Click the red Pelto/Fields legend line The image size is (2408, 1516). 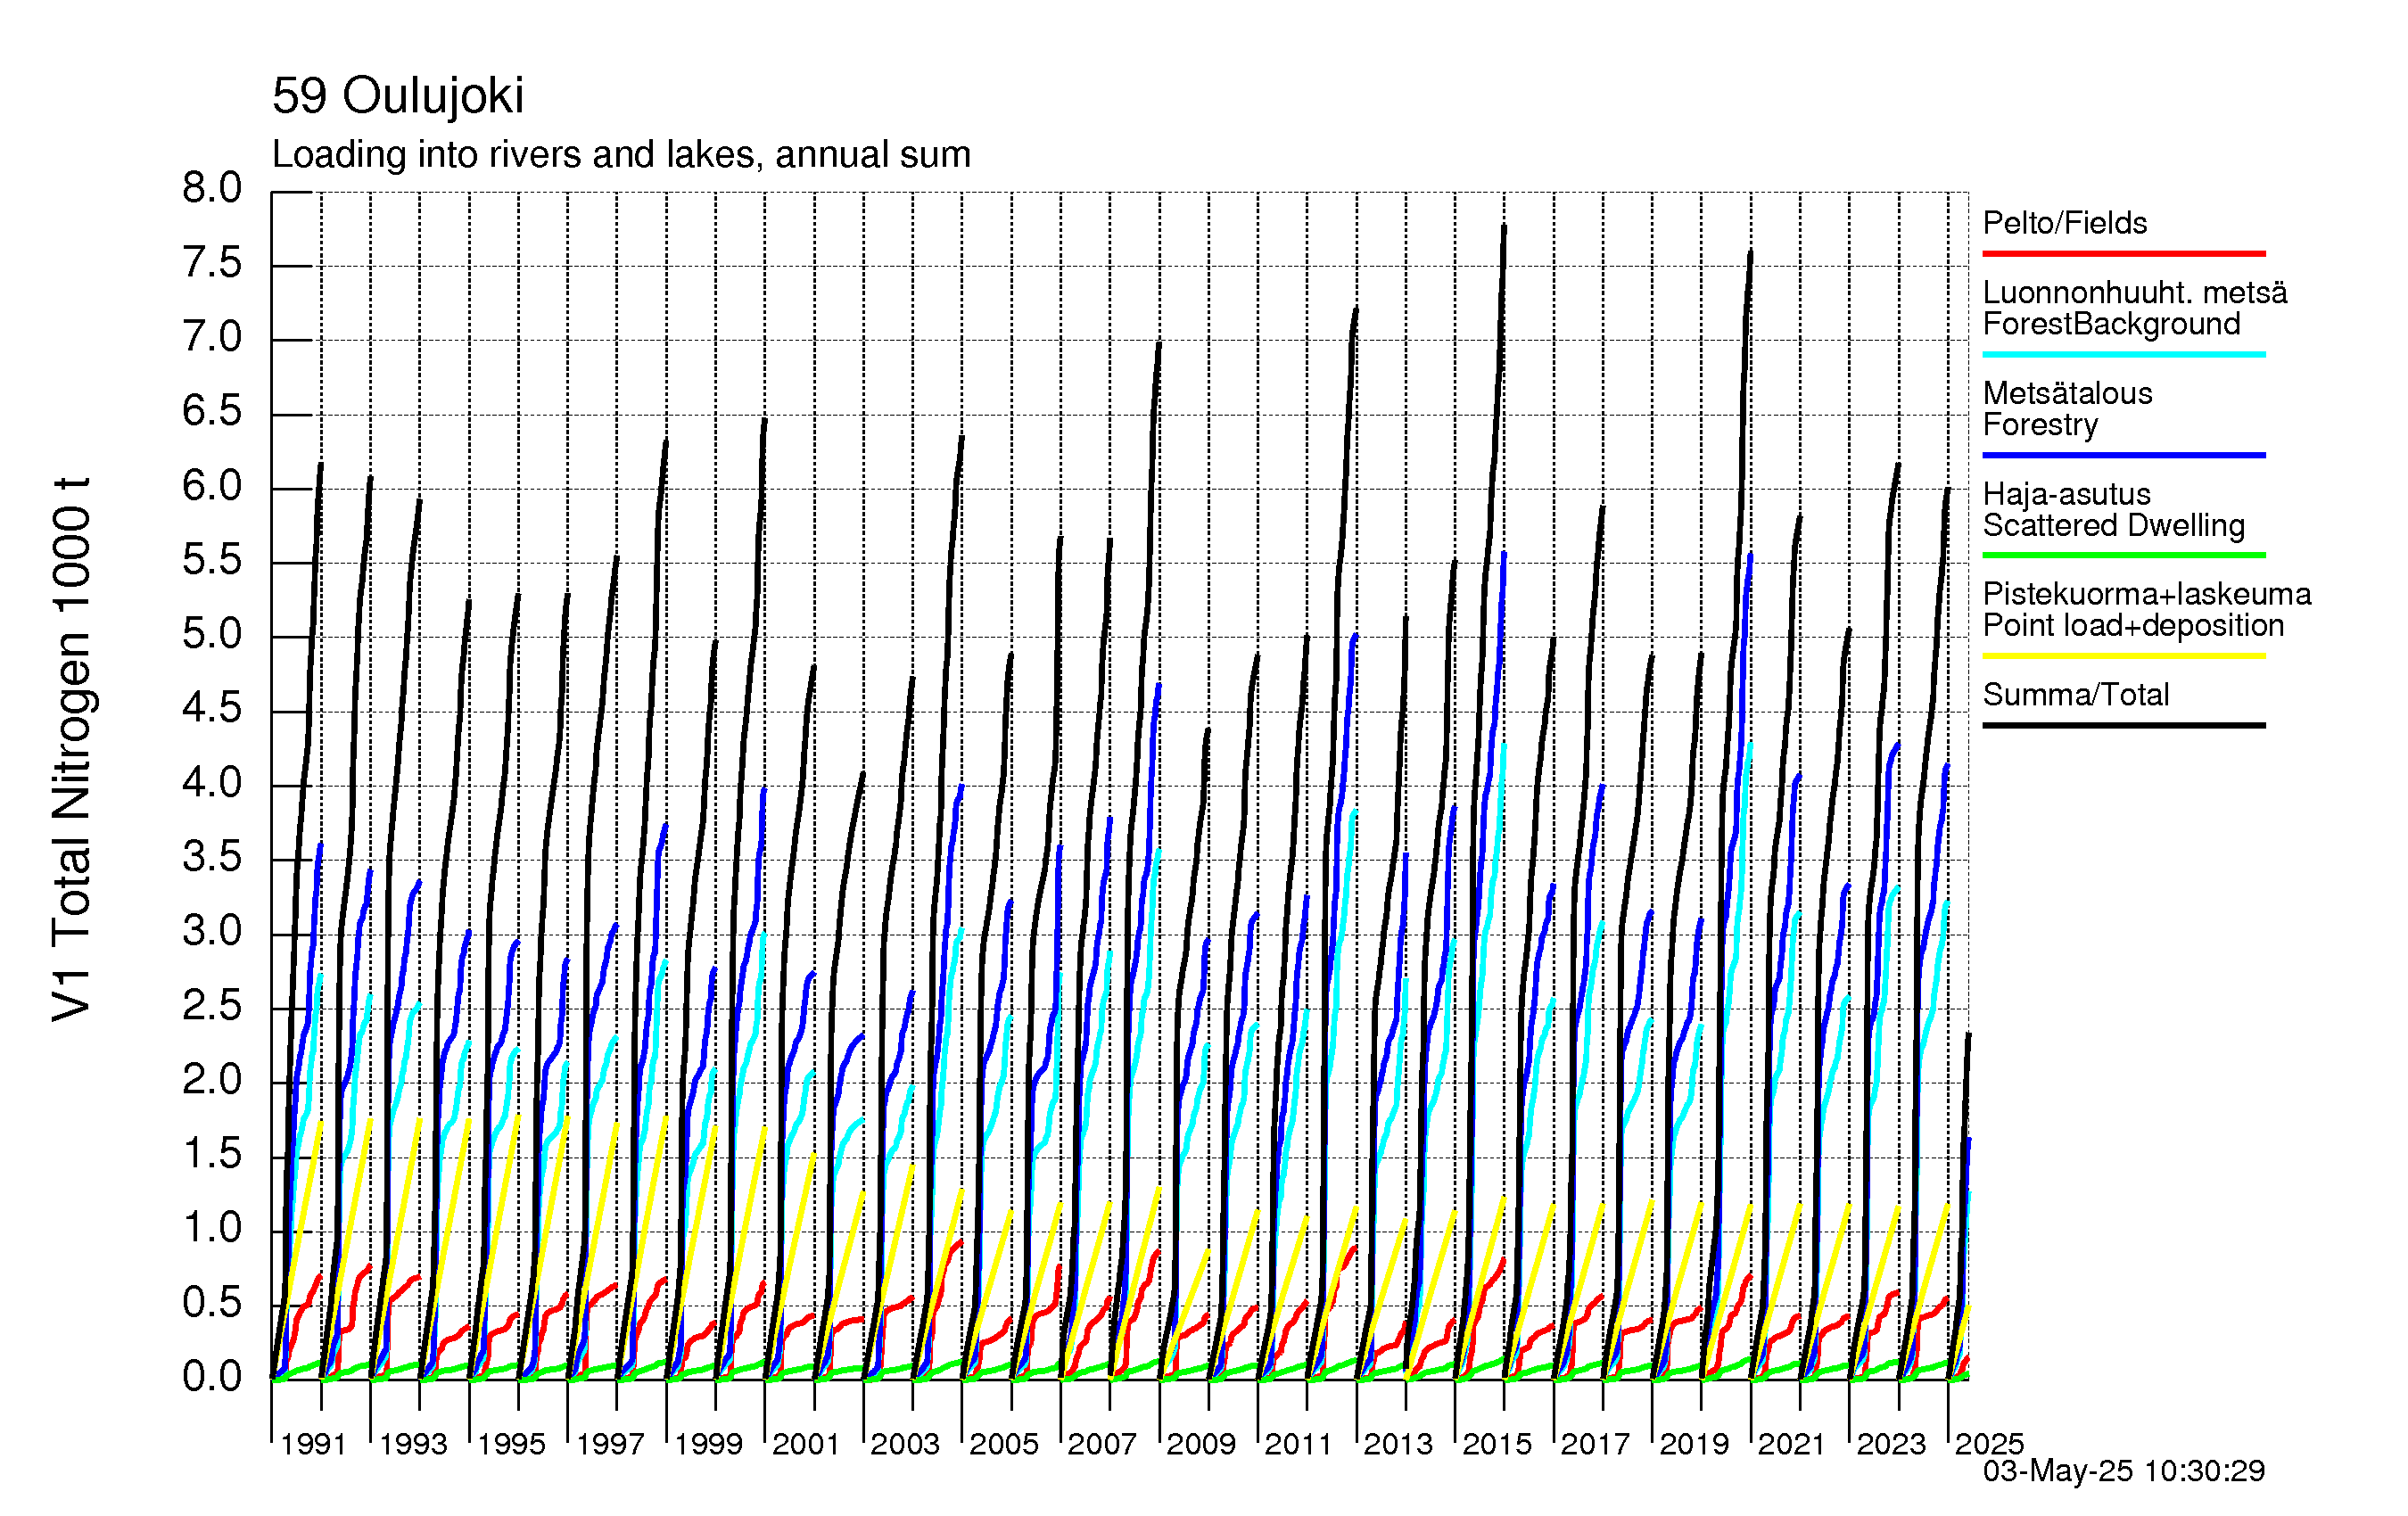2123,254
